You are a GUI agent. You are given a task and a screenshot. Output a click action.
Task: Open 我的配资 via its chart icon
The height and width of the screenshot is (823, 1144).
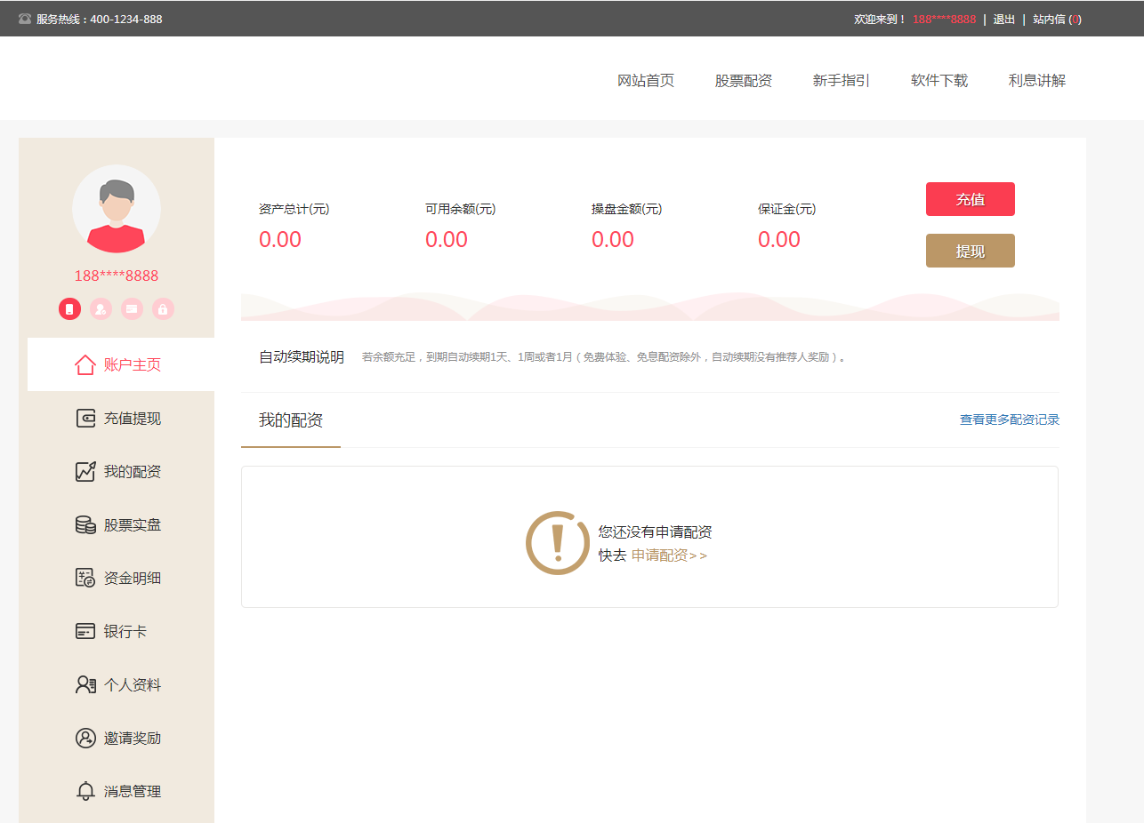(85, 471)
